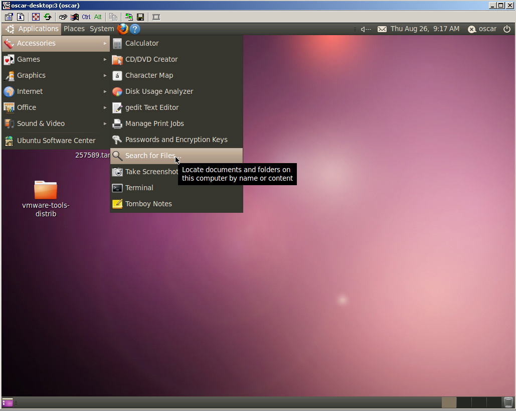Open Passwords and Encryption Keys
Image resolution: width=516 pixels, height=411 pixels.
click(x=177, y=140)
